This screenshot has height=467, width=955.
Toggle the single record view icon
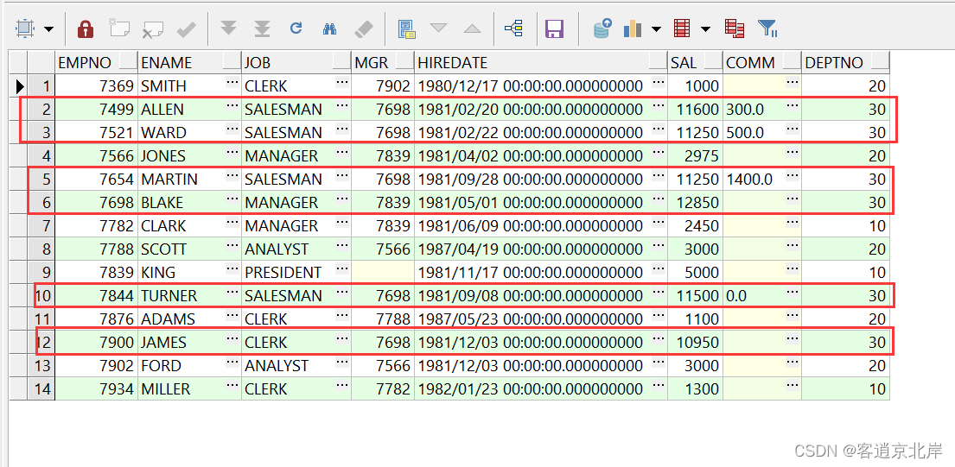click(x=405, y=28)
